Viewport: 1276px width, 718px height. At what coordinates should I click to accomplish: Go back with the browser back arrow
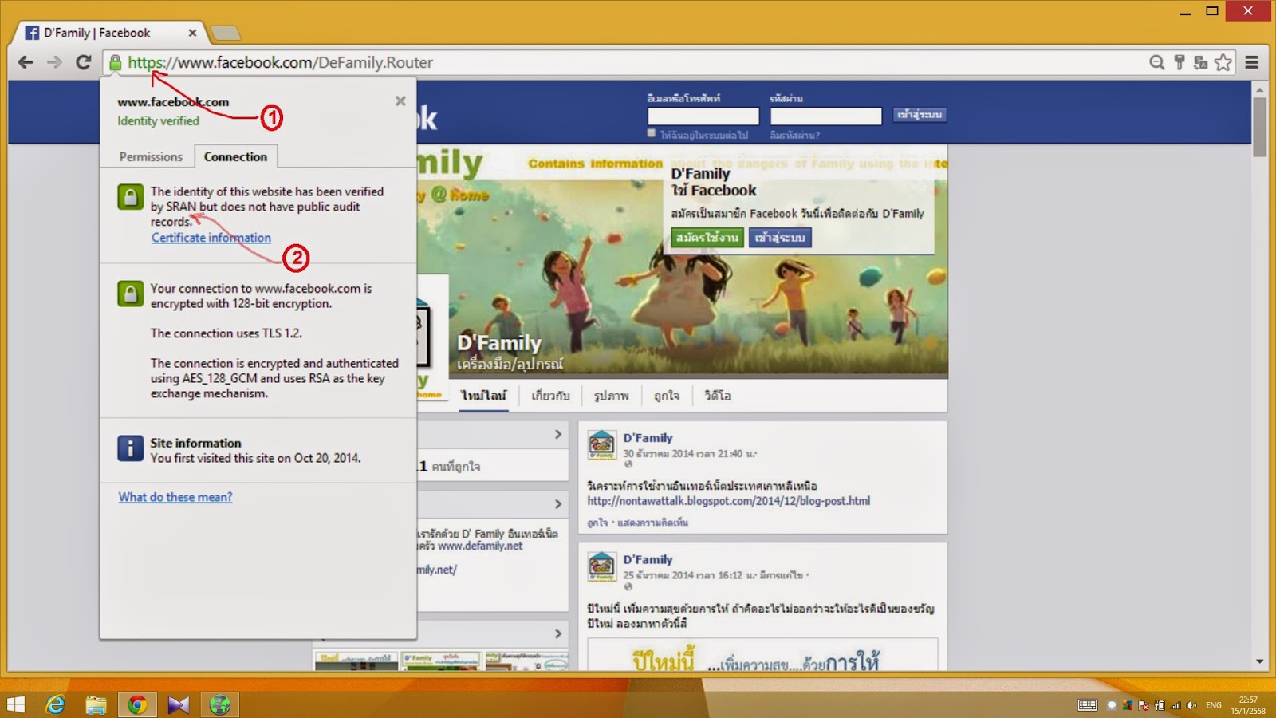(26, 62)
